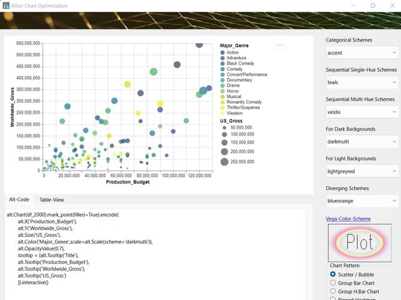Select the Group Bar Chart option
This screenshot has width=401, height=300.
pos(333,283)
